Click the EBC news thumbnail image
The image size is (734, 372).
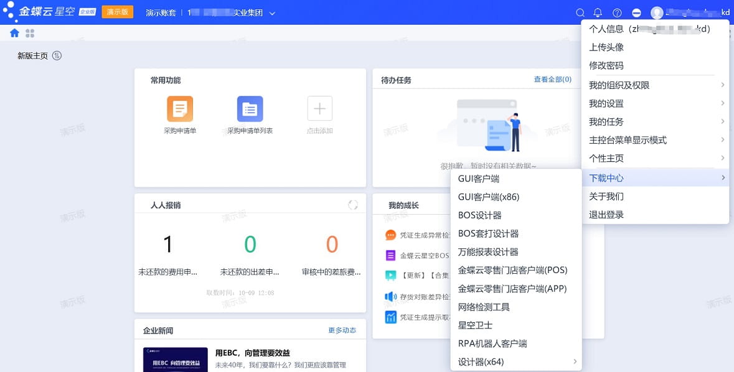pyautogui.click(x=176, y=360)
